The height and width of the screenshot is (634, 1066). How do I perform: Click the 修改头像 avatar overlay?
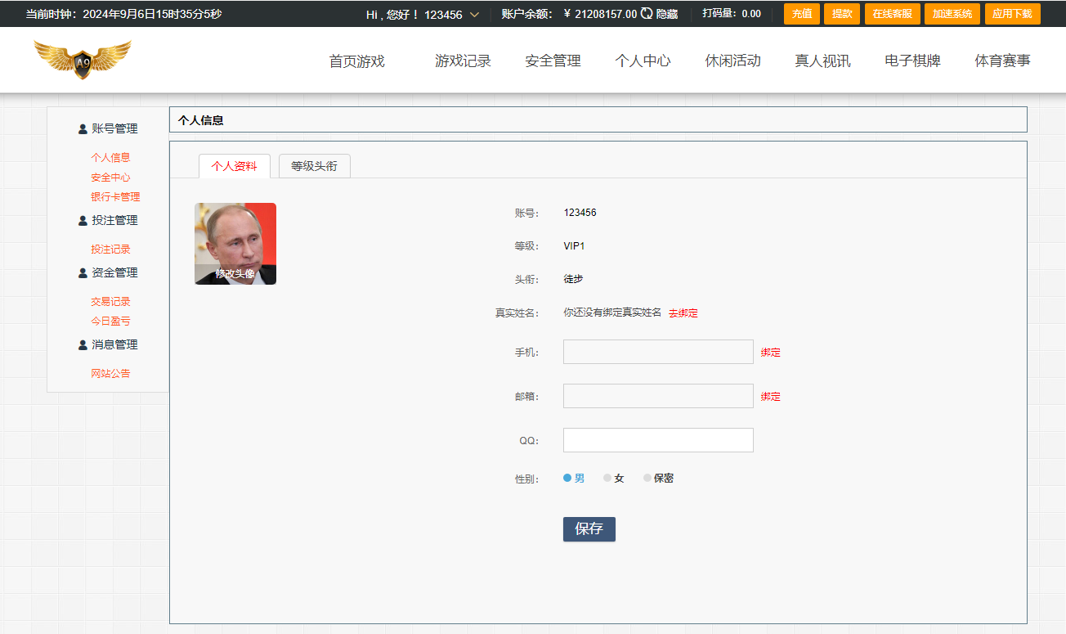235,276
